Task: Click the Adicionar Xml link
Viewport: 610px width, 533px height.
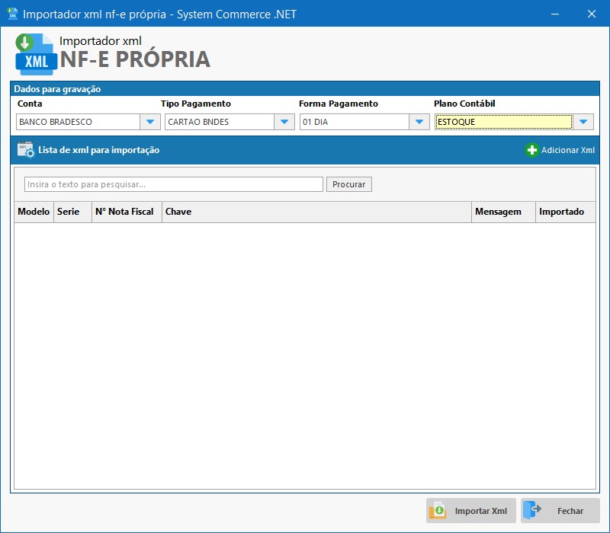Action: [x=567, y=150]
